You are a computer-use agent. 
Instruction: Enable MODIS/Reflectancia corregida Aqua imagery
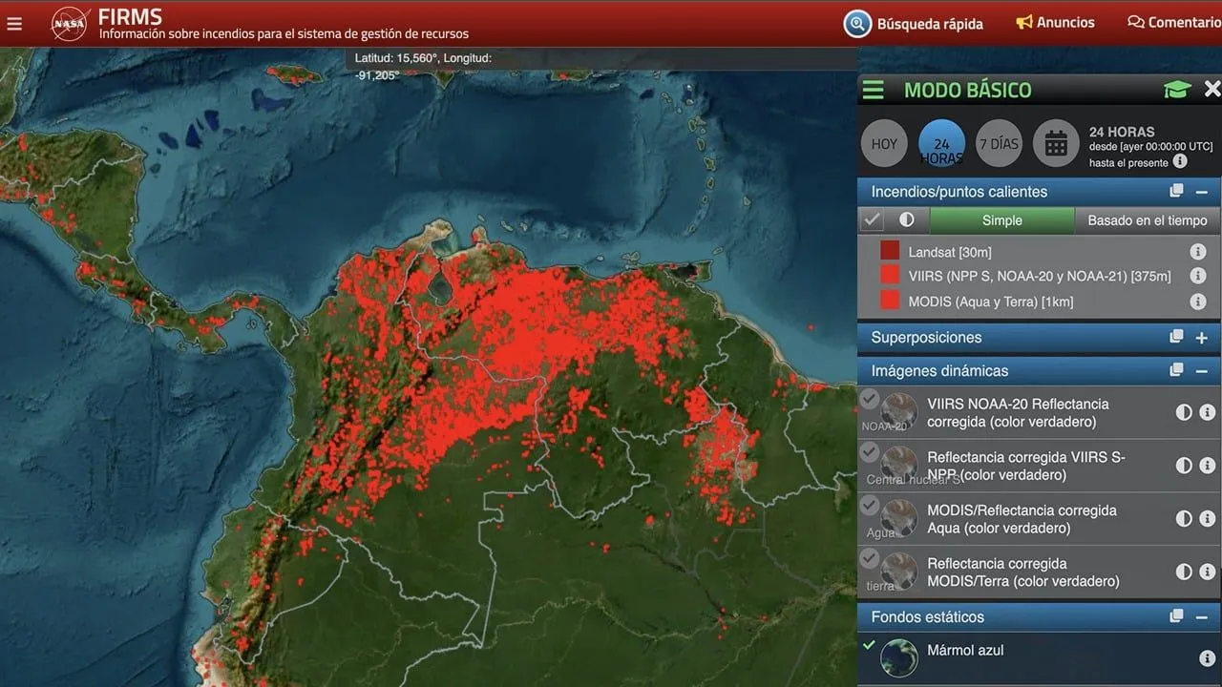(x=869, y=505)
